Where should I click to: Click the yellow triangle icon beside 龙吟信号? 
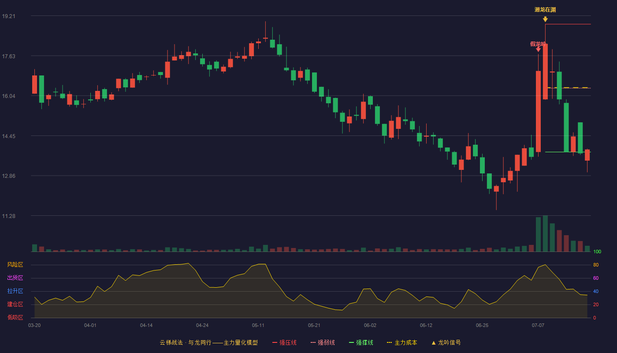434,343
